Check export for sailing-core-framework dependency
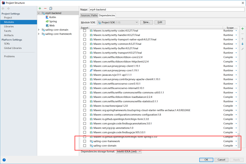Viewport: 246px width, 164px height. click(84, 141)
